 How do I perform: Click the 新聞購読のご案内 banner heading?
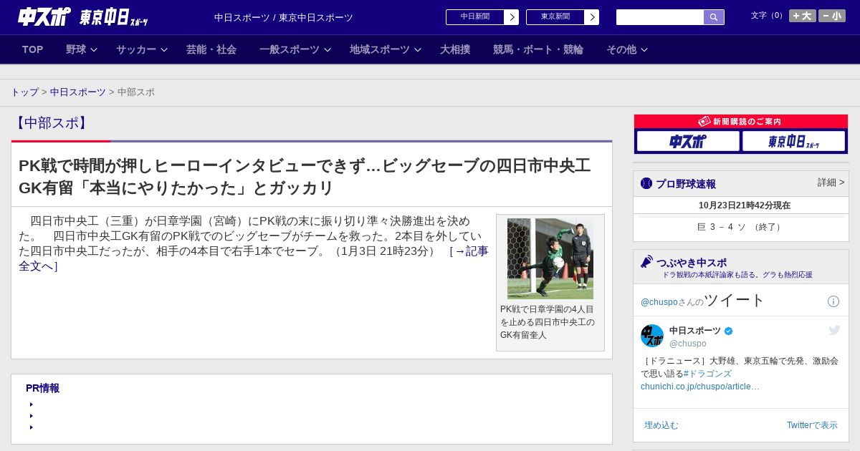(x=740, y=122)
